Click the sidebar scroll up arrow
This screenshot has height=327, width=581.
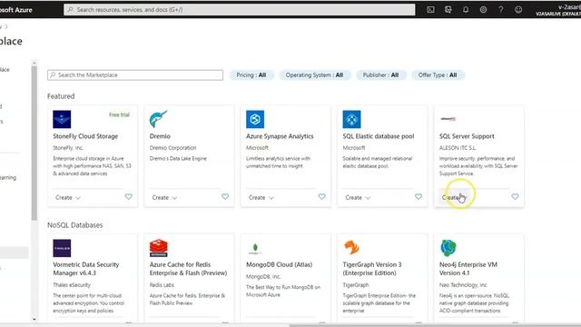point(34,63)
